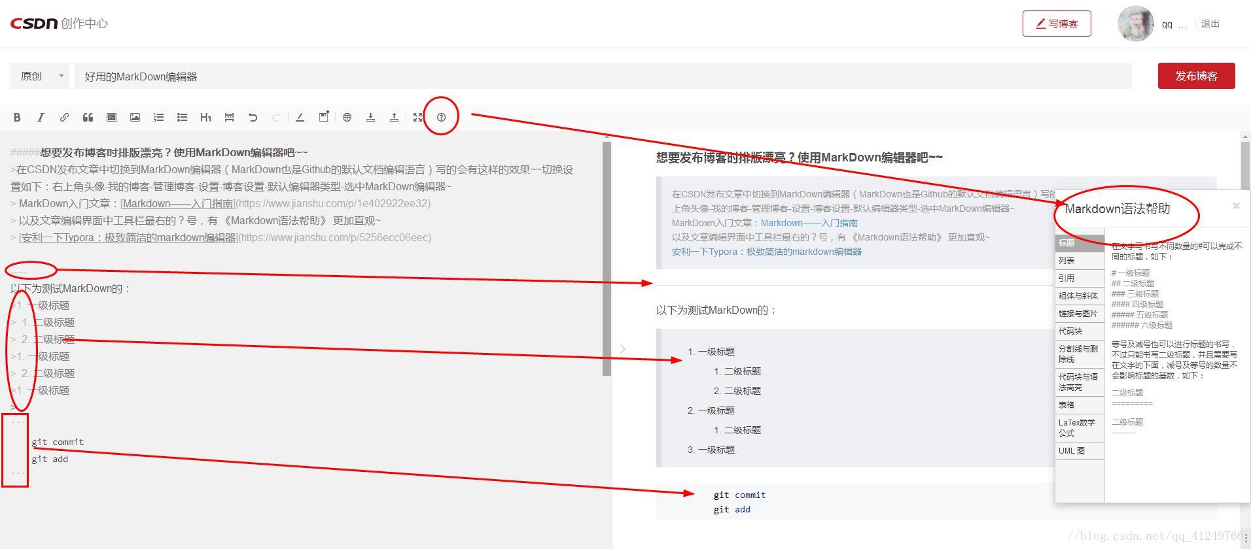
Task: Apply italic formatting
Action: (x=41, y=118)
